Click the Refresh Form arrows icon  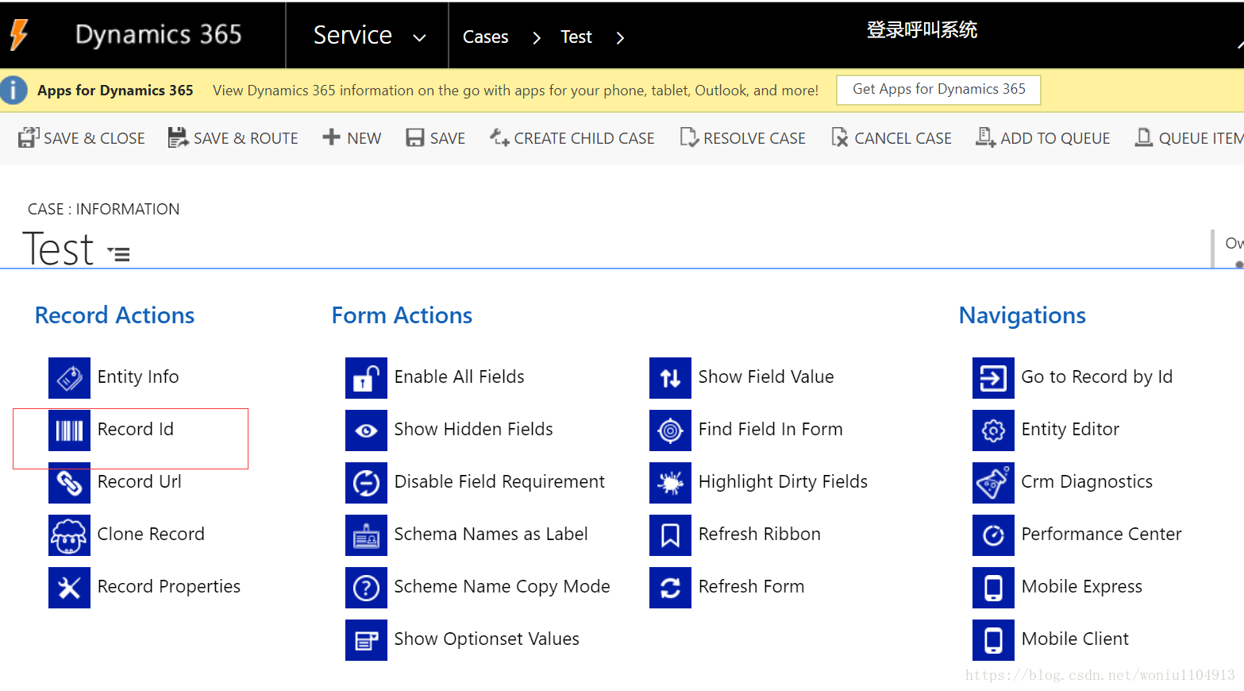670,588
